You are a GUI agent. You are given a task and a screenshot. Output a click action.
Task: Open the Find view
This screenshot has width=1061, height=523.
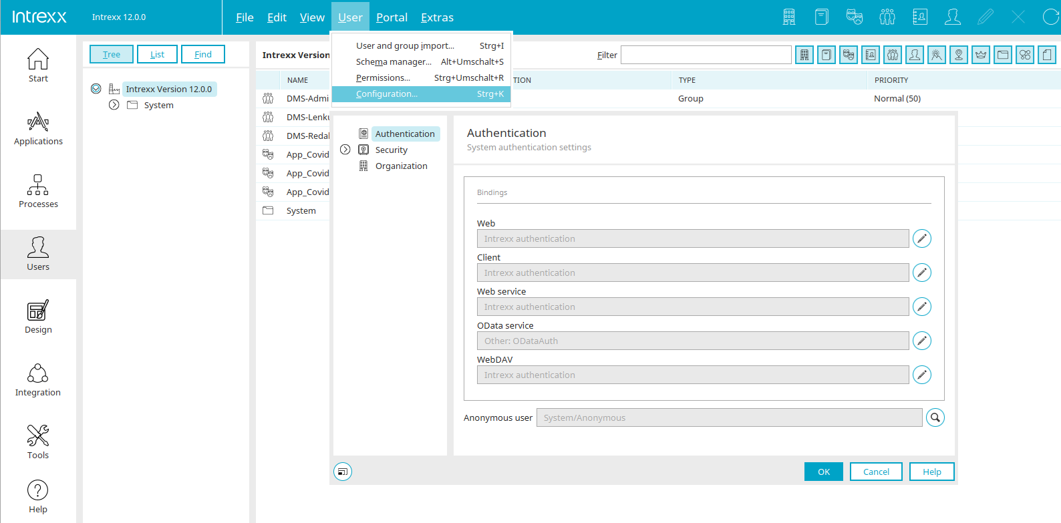pyautogui.click(x=203, y=54)
